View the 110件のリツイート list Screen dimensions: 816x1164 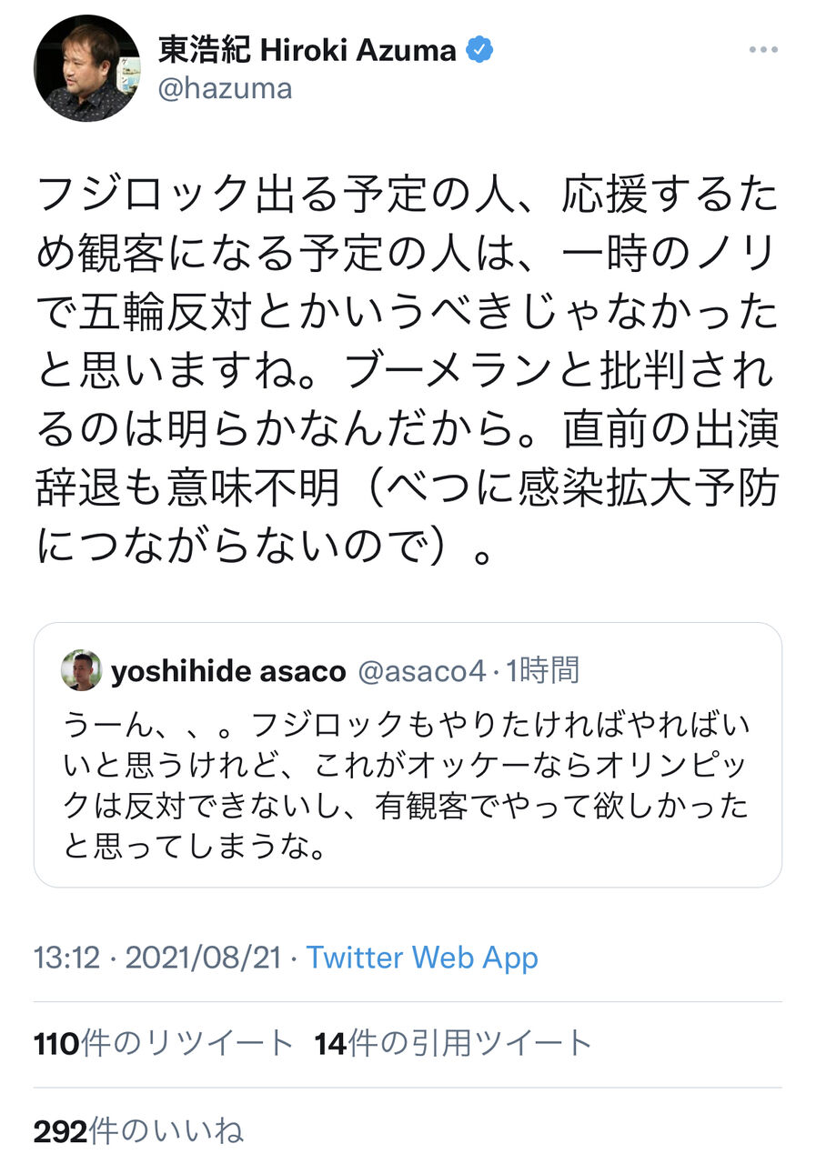coord(164,1044)
